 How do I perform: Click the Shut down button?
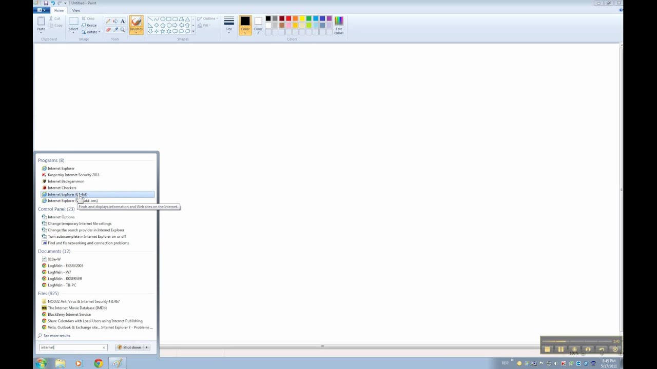click(130, 347)
